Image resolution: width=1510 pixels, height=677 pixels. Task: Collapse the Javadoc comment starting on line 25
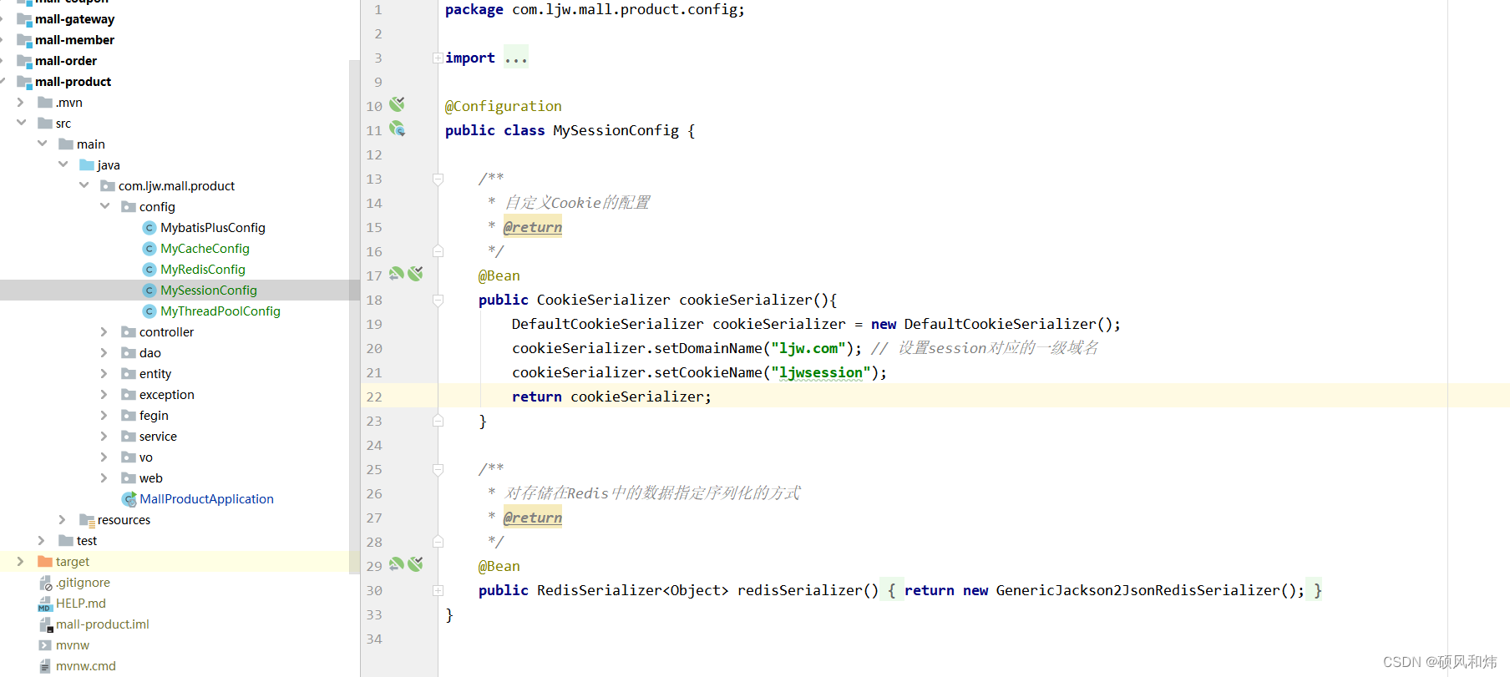pos(438,469)
